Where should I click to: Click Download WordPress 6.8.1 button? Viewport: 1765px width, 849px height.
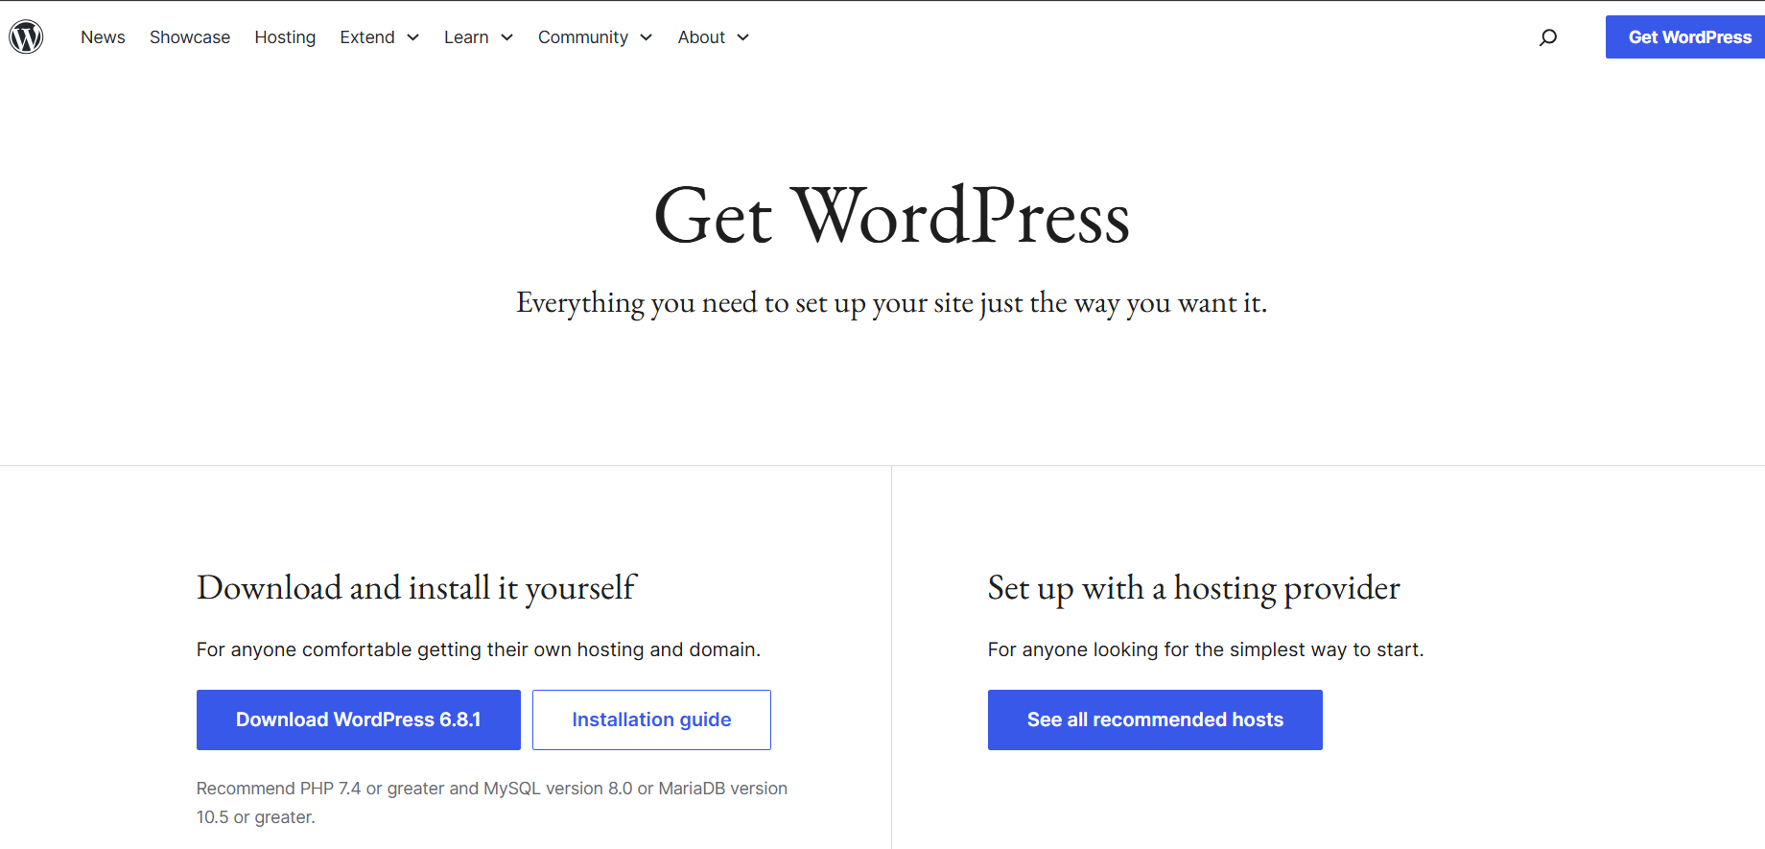[x=359, y=719]
